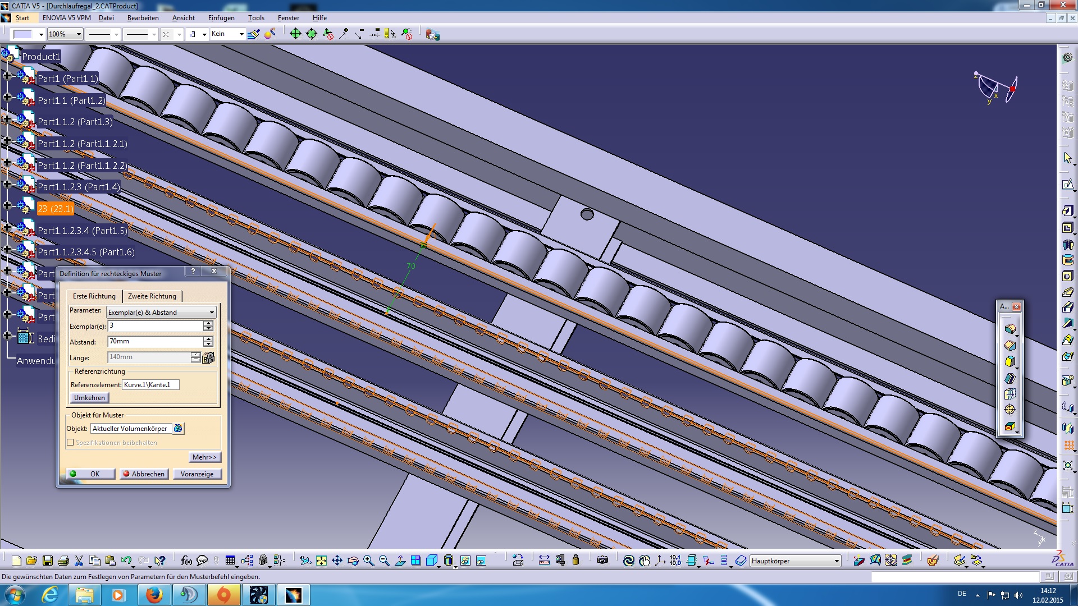Screen dimensions: 1078x606
Task: Open the Datei menu
Action: [106, 18]
